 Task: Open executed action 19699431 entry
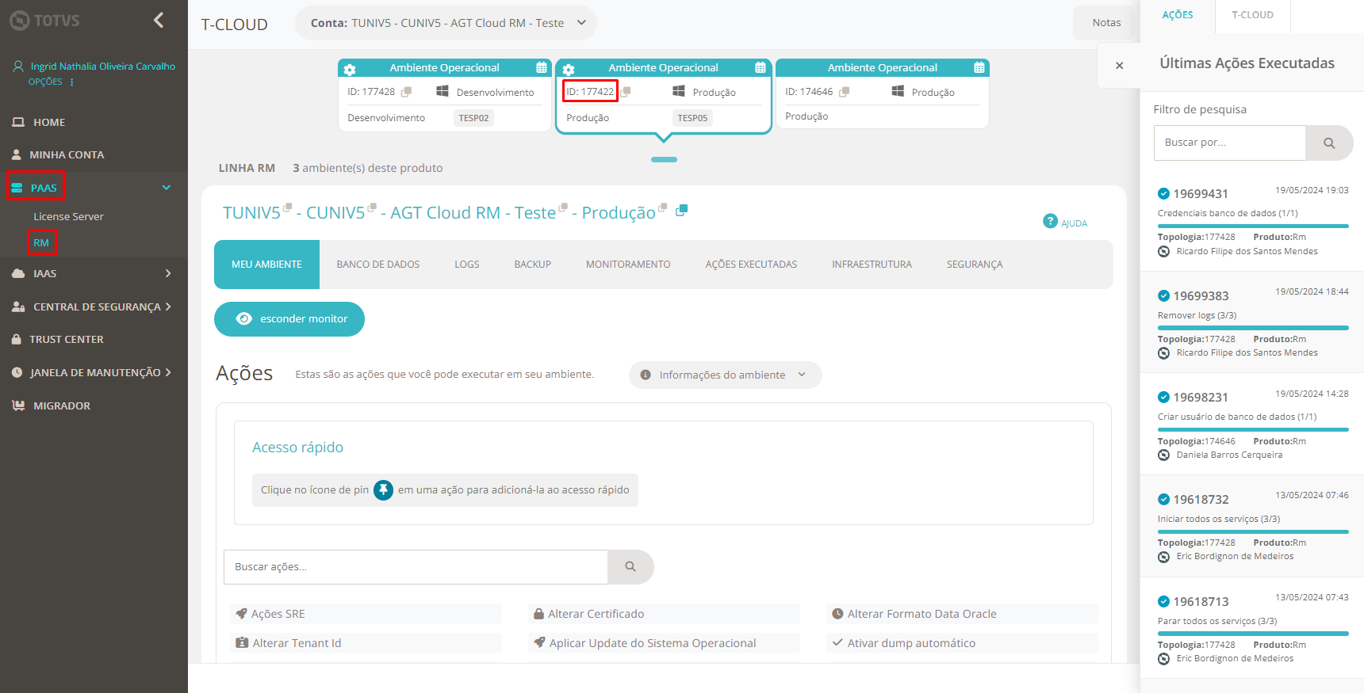point(1252,221)
